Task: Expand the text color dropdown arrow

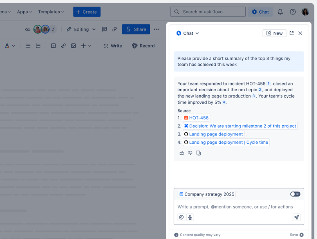Action: pyautogui.click(x=13, y=46)
